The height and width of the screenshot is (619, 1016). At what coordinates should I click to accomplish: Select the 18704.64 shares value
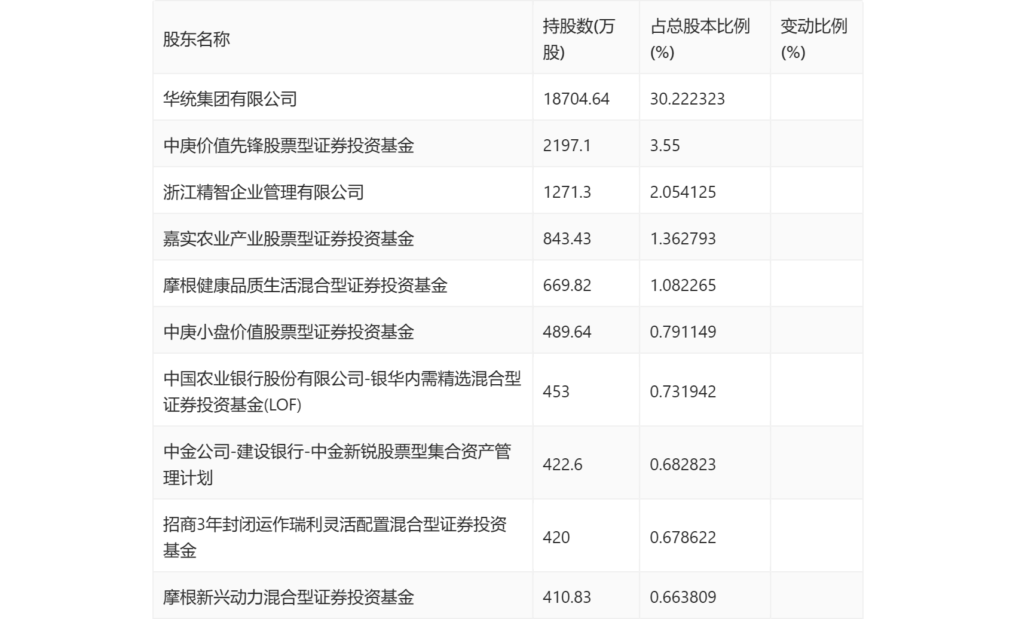[576, 99]
